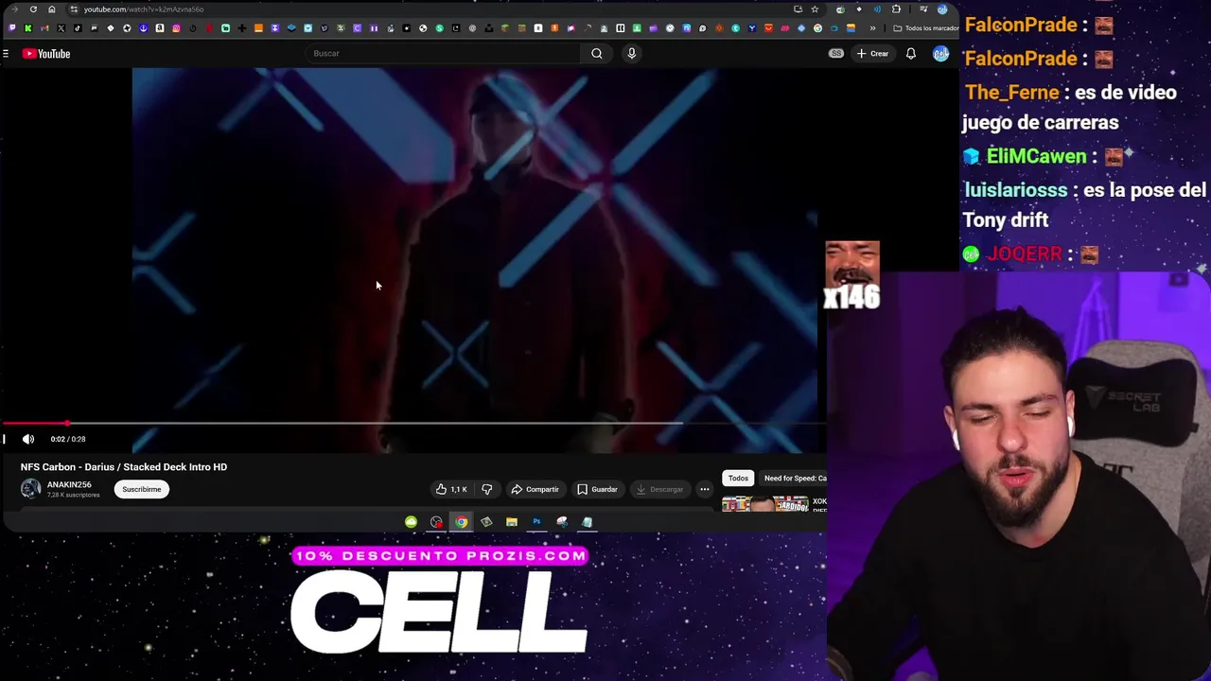Mute the video with speaker icon

pos(28,439)
